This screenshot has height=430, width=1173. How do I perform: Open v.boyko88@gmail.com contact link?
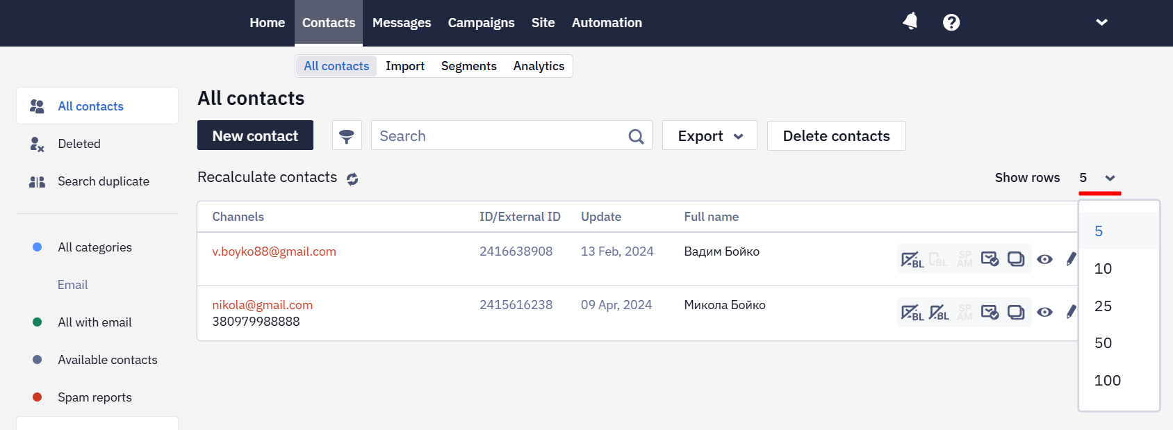[274, 251]
